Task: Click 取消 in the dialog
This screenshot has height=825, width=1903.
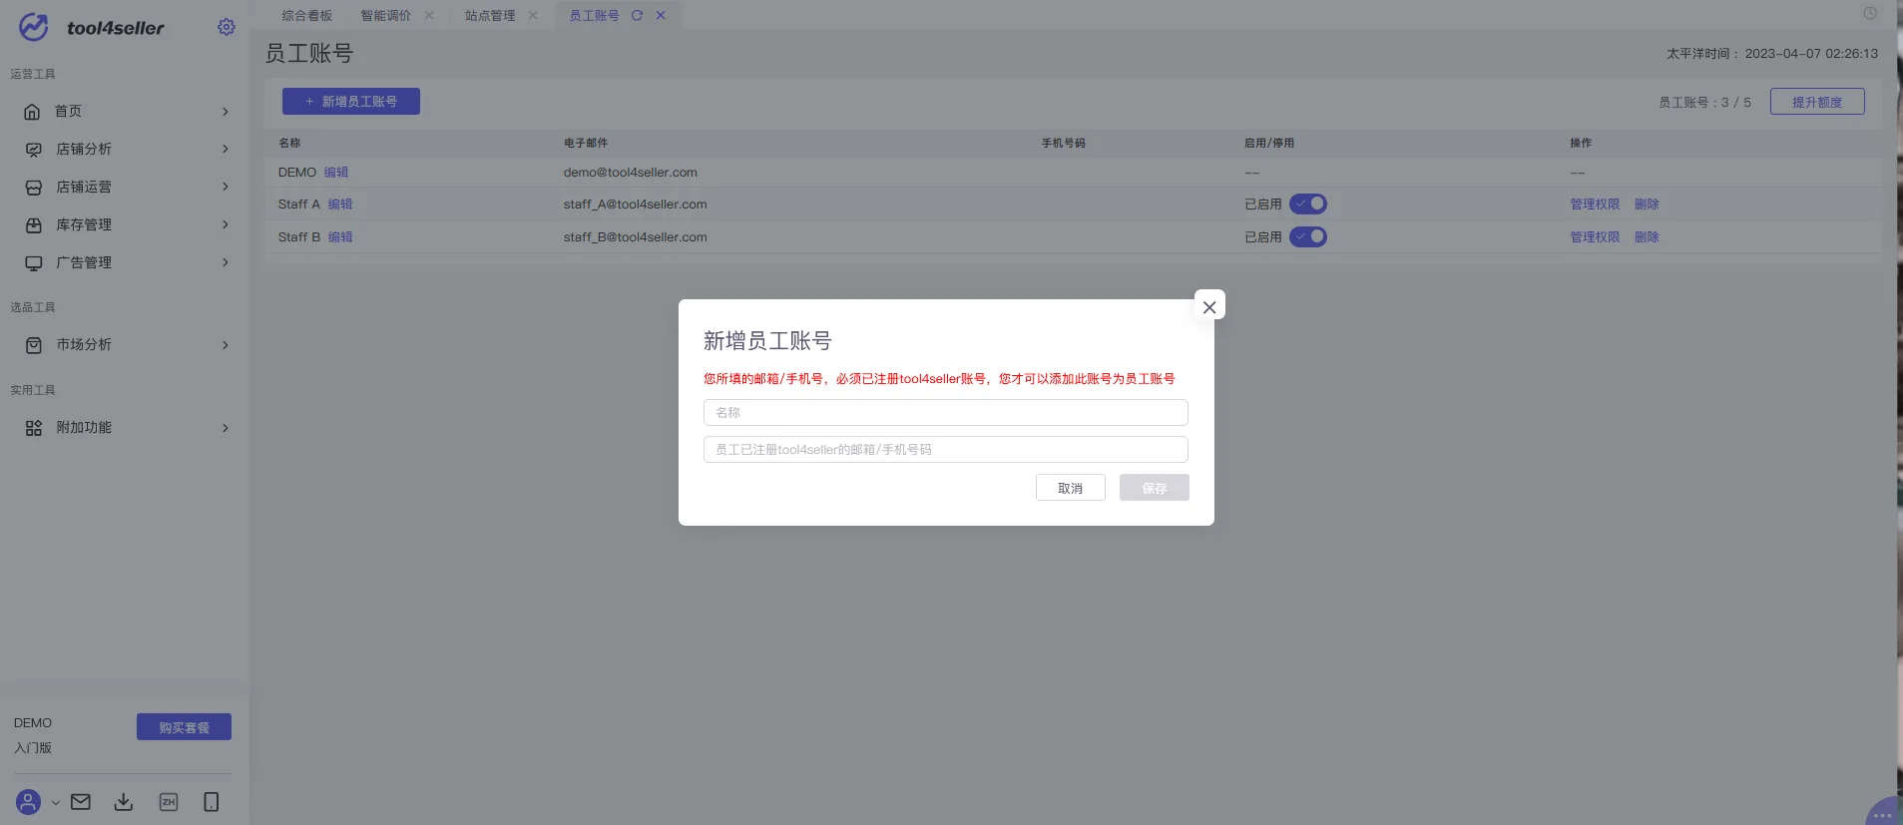Action: (x=1071, y=488)
